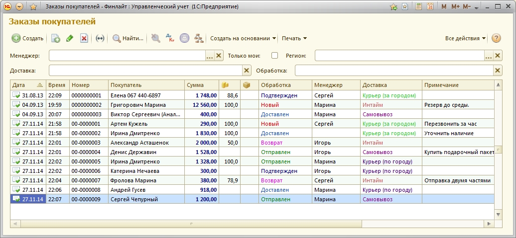Click the Создать button
This screenshot has height=238, width=516.
click(x=28, y=38)
